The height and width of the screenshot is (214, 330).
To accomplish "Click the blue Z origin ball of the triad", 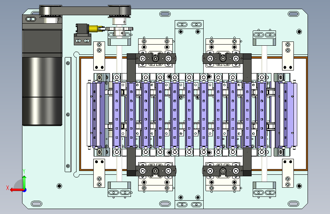I will tap(25, 190).
